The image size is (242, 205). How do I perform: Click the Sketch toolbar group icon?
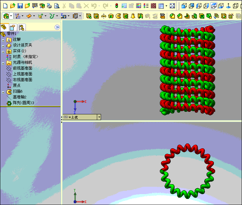pyautogui.click(x=18, y=16)
